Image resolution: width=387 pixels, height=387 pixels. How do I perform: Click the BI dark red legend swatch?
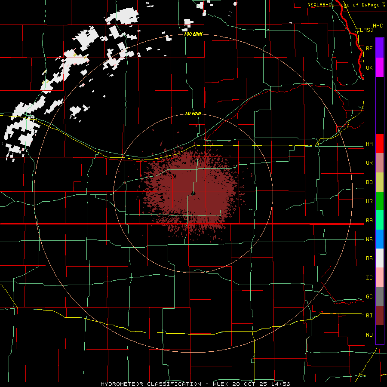(380, 316)
